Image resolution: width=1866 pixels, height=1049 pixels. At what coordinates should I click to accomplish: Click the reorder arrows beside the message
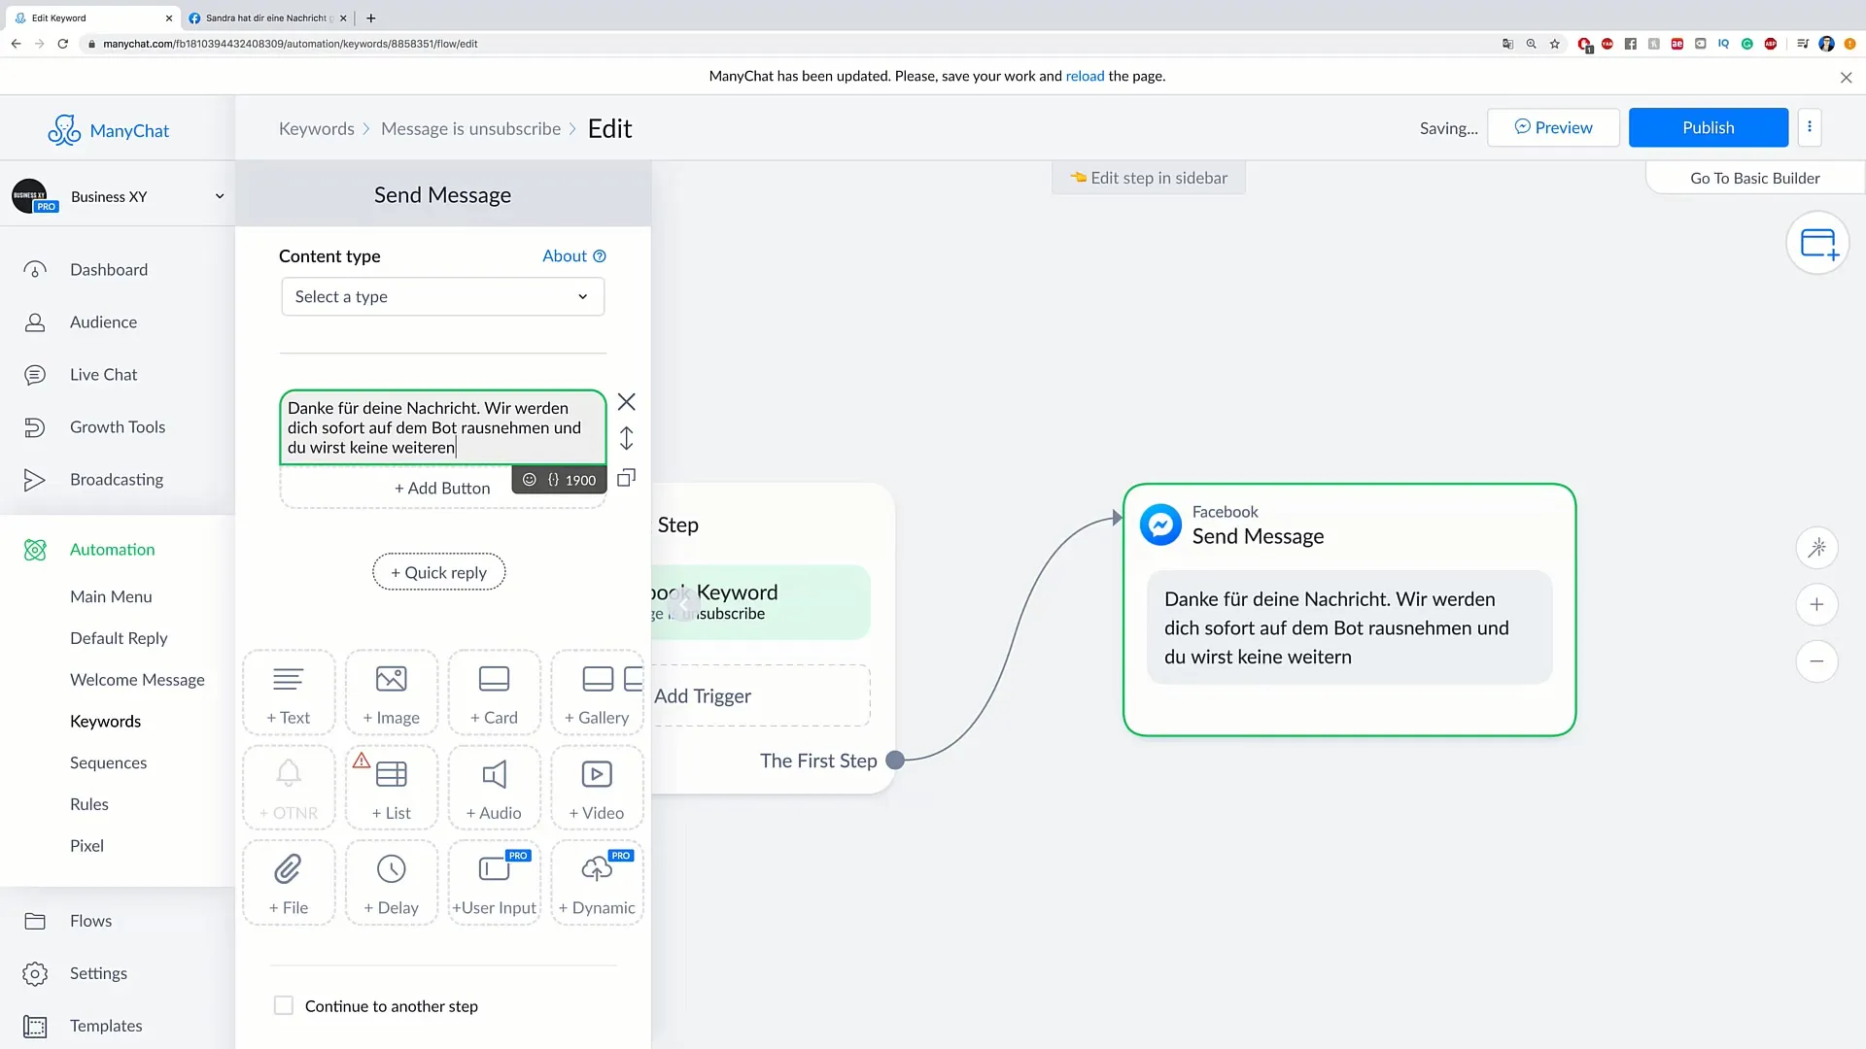tap(627, 438)
